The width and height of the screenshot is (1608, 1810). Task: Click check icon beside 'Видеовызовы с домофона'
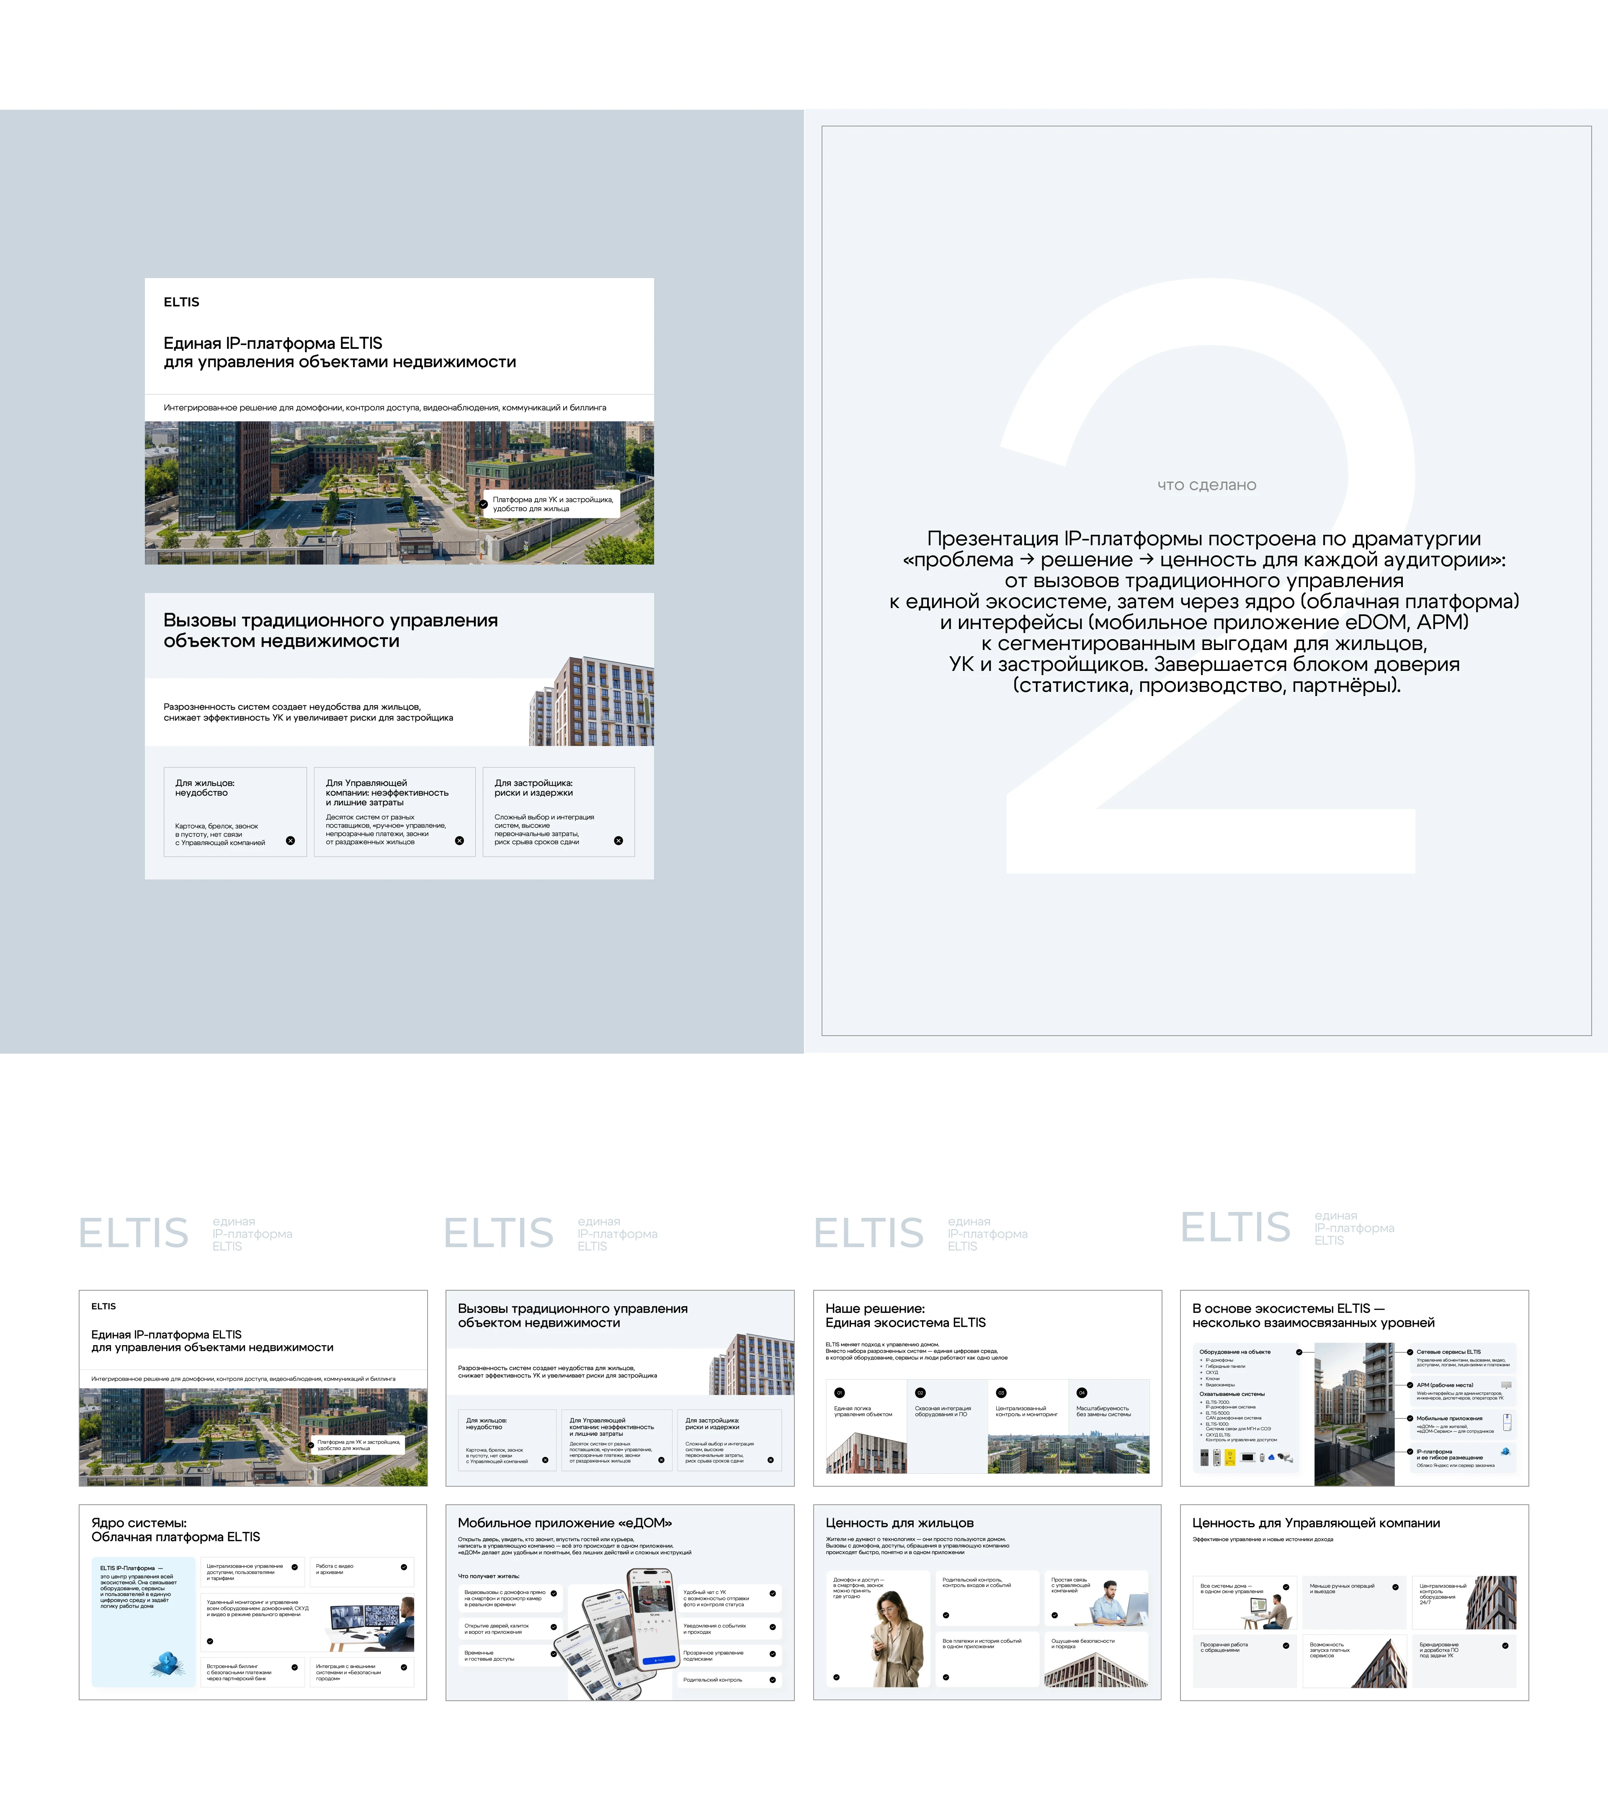pos(554,1594)
